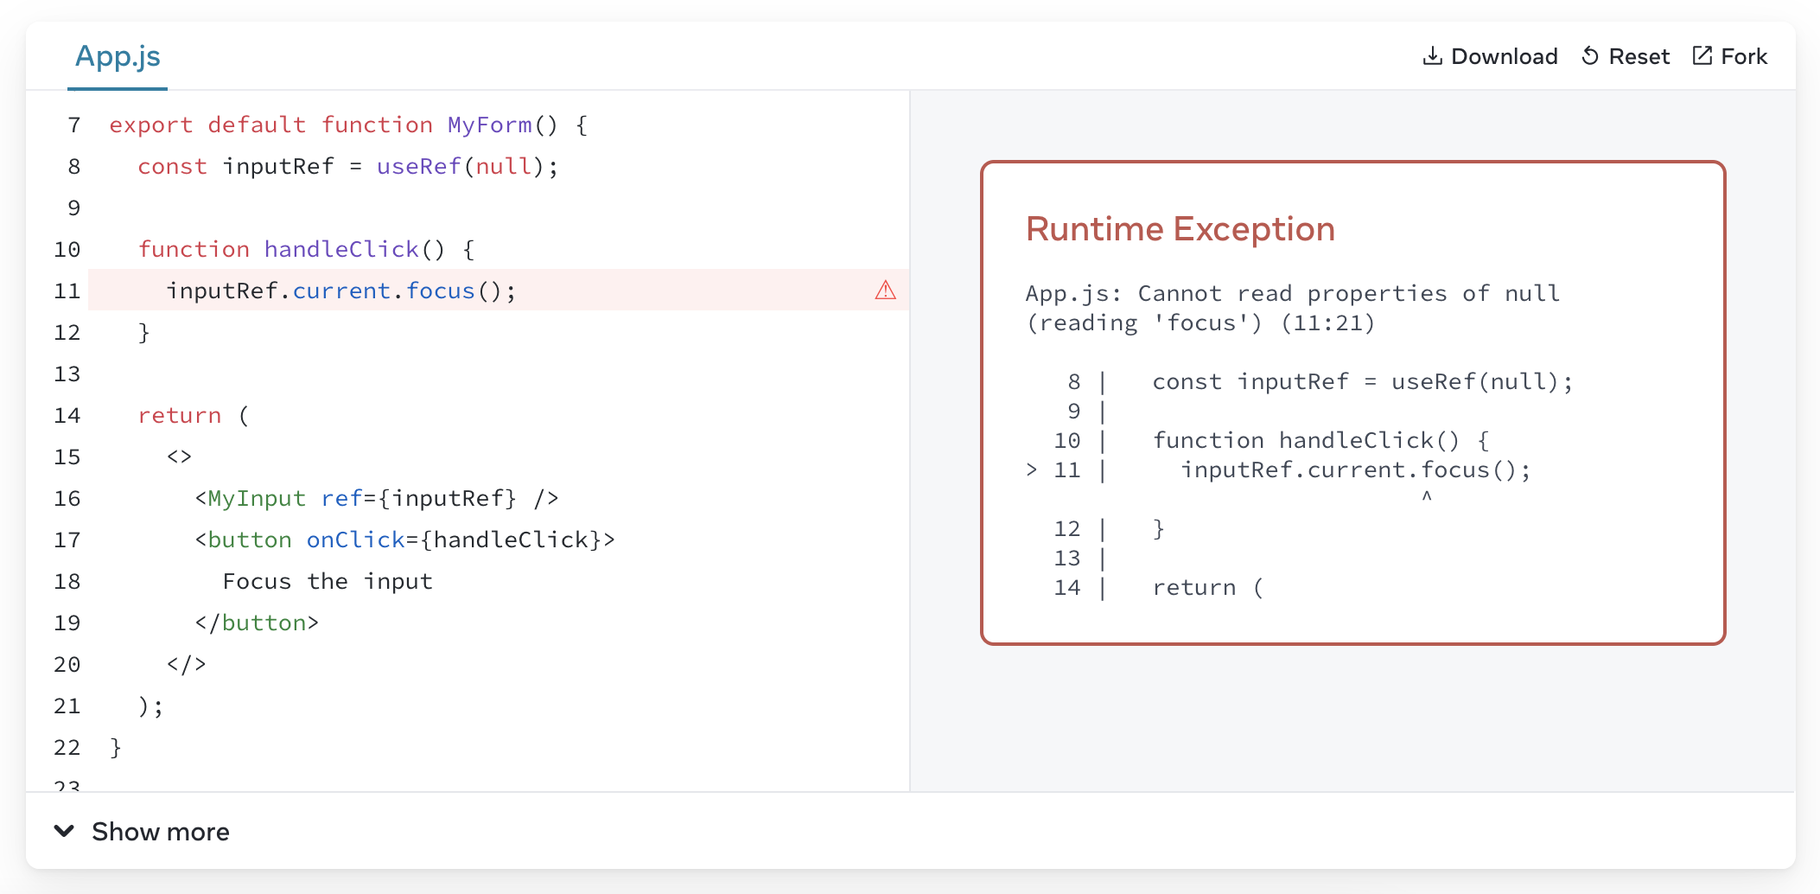The width and height of the screenshot is (1820, 894).
Task: Fork the sandbox
Action: click(1729, 56)
